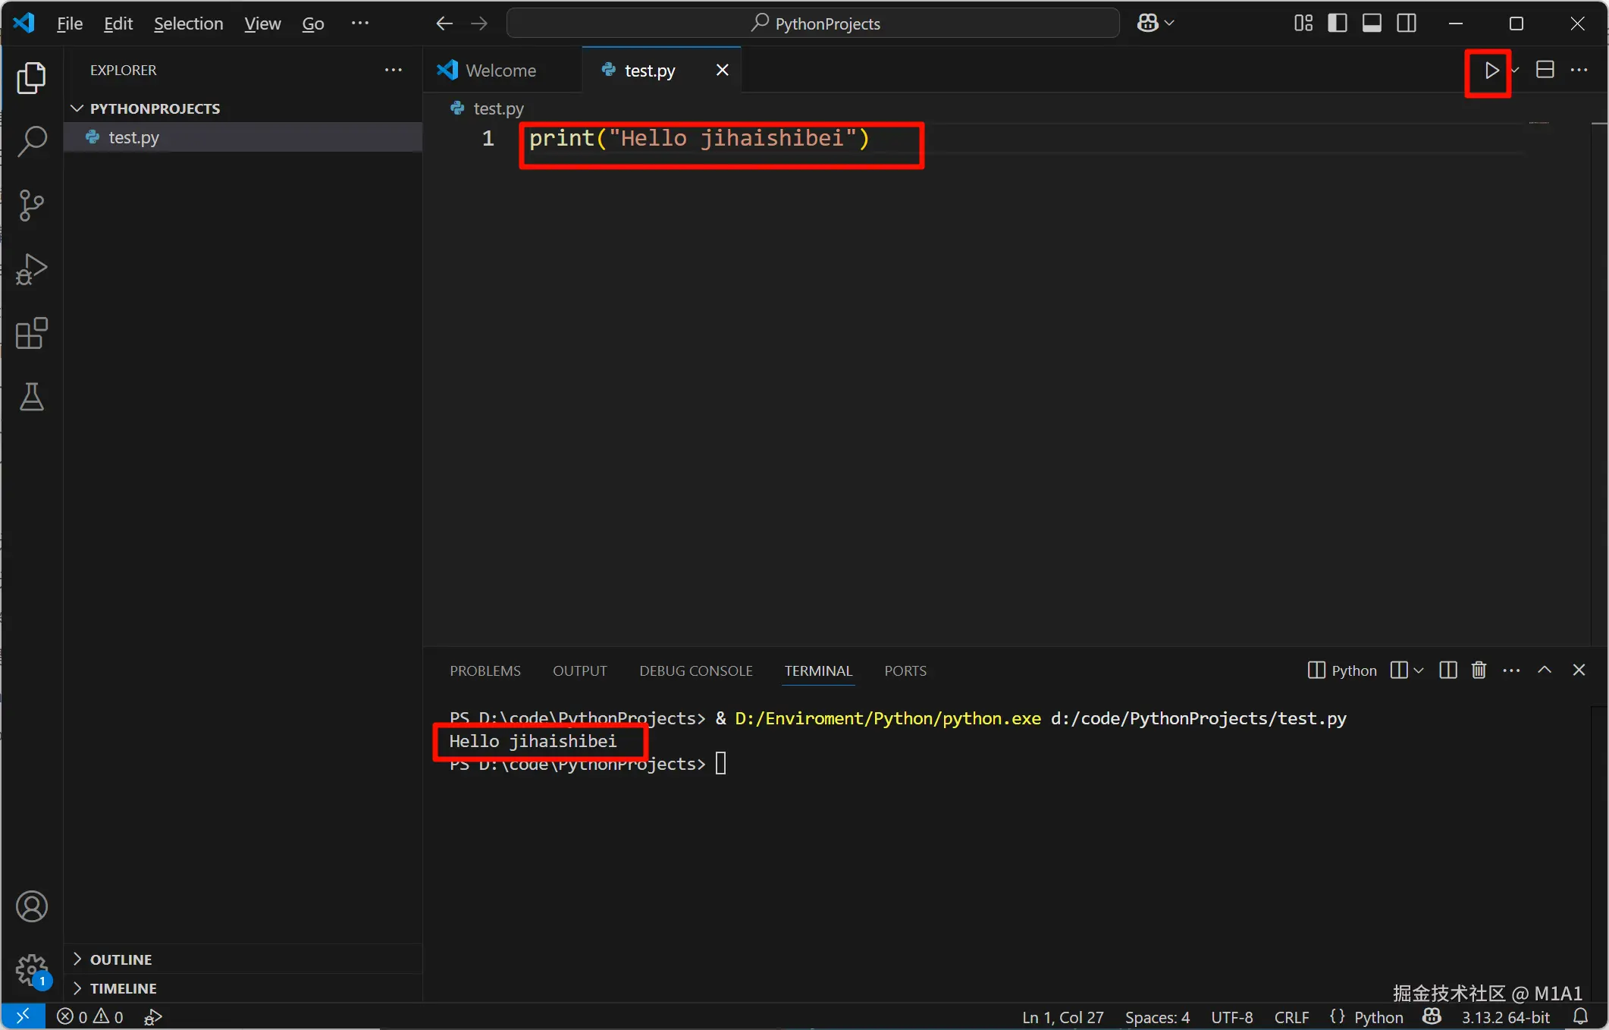Open the Search view in activity bar
This screenshot has height=1030, width=1609.
click(32, 142)
